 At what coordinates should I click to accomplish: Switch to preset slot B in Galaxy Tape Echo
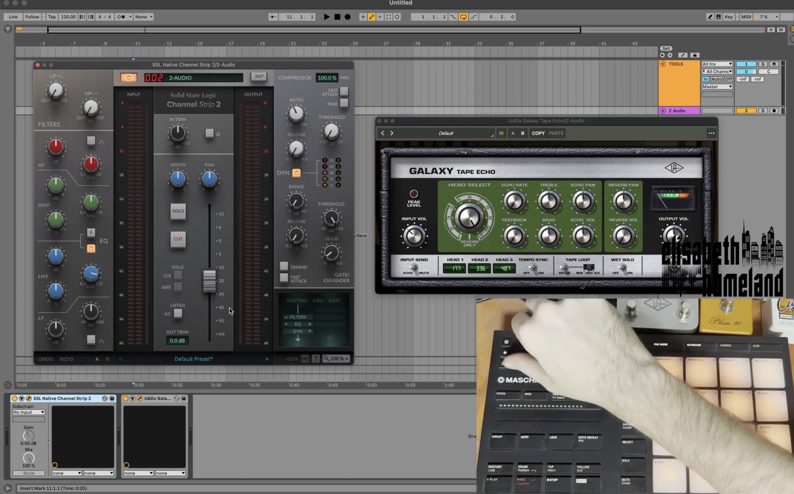tap(522, 133)
